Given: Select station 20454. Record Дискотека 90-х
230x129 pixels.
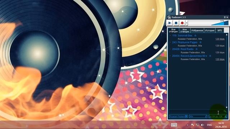Looking at the screenshot, I should coord(190,56).
